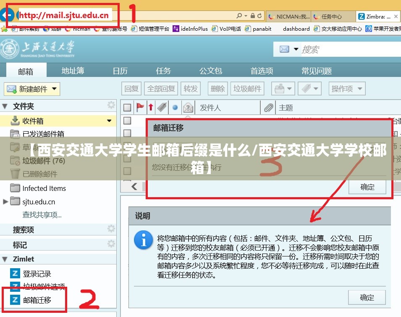The height and width of the screenshot is (317, 401).
Task: Open the 收件箱 folder dropdown arrow
Action: click(x=109, y=121)
